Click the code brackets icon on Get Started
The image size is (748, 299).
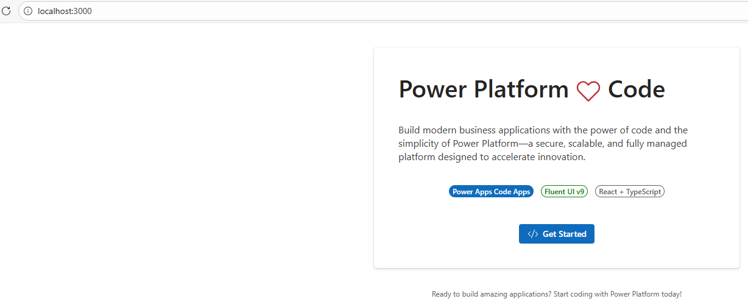(532, 234)
